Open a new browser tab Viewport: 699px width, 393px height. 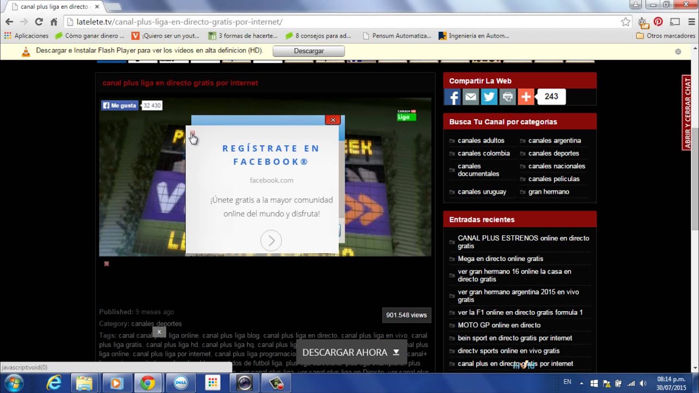pos(113,7)
